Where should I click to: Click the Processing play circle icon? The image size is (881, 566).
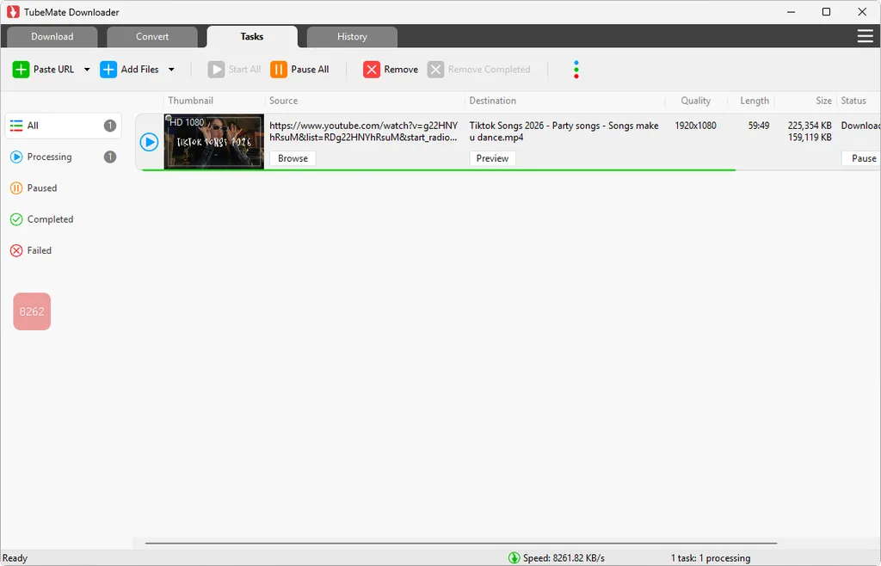pos(16,157)
